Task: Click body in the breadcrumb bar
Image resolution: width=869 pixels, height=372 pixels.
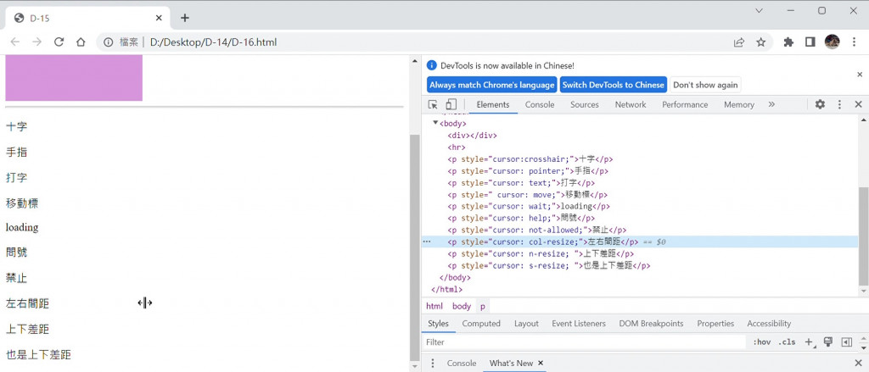Action: pyautogui.click(x=462, y=306)
